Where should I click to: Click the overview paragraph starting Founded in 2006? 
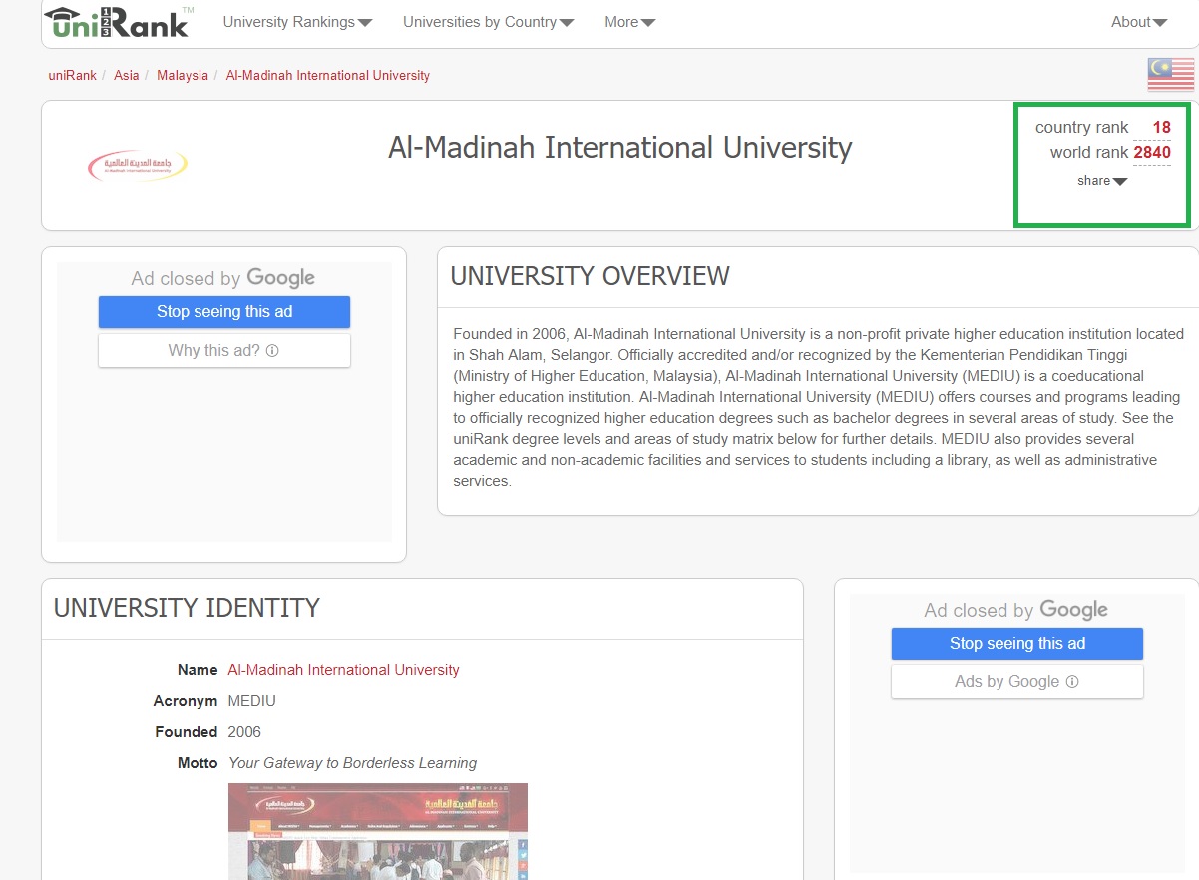pos(819,407)
